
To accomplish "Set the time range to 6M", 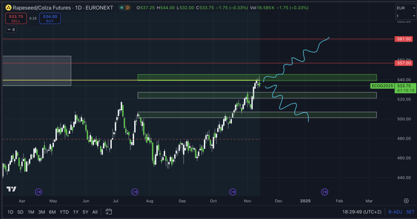I will pos(53,212).
